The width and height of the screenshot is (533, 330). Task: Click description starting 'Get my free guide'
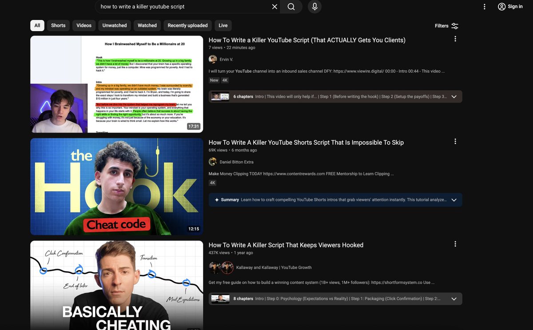tap(322, 282)
